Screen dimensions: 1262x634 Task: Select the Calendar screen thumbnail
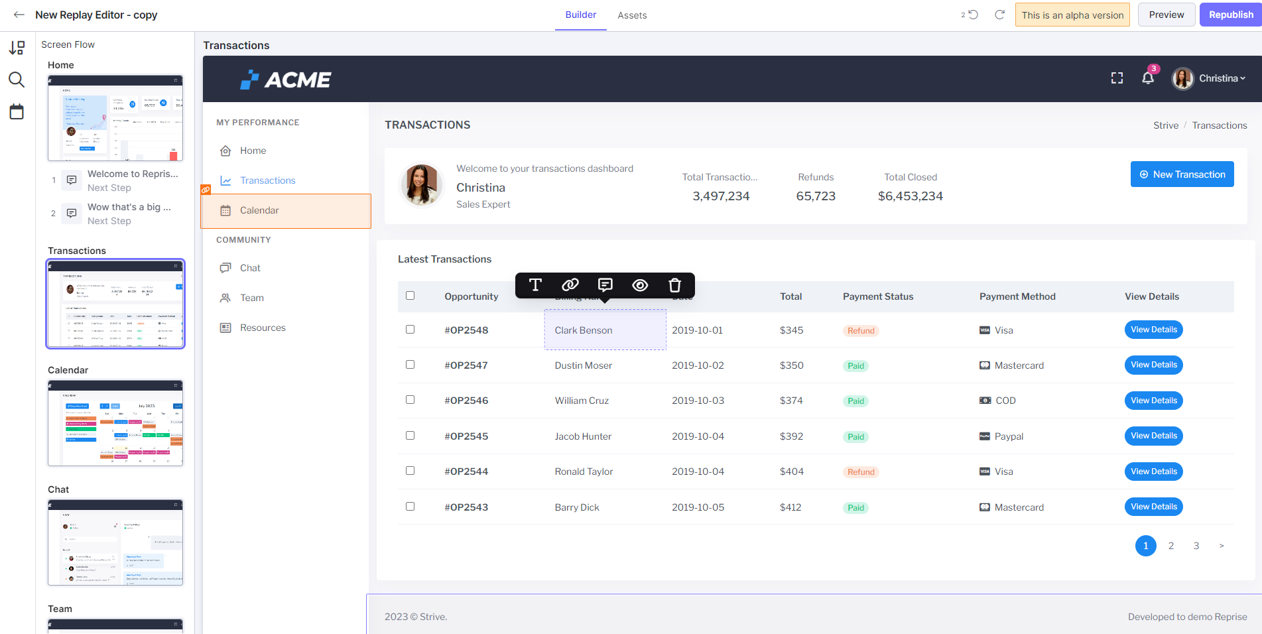tap(115, 423)
